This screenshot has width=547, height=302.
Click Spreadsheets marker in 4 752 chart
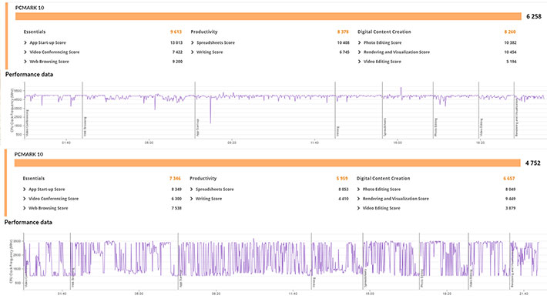[x=365, y=278]
